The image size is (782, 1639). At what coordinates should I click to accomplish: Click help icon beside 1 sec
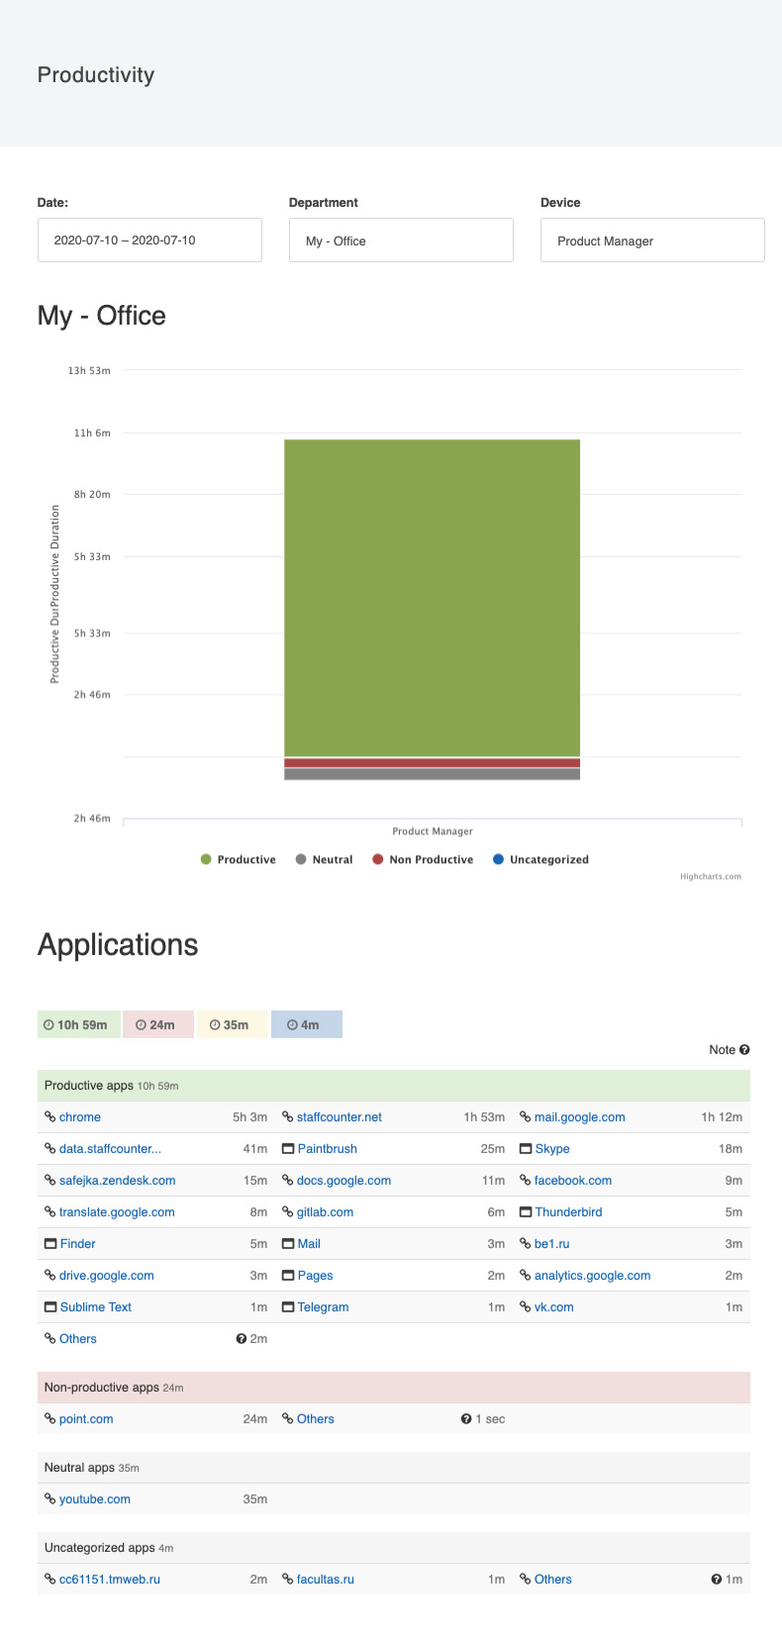pos(465,1419)
